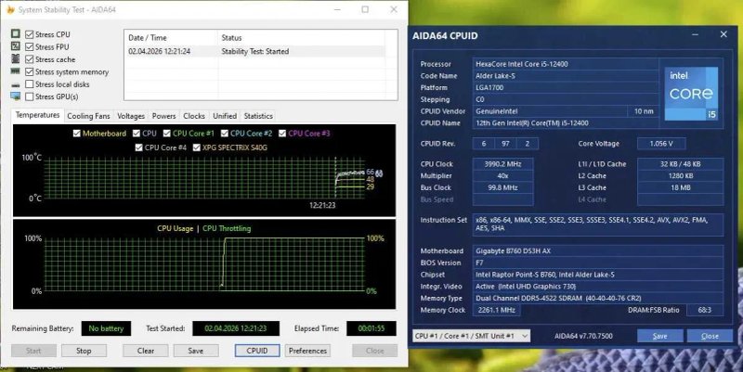
Task: Click Save in the AIDA64 CPUID window
Action: [660, 336]
